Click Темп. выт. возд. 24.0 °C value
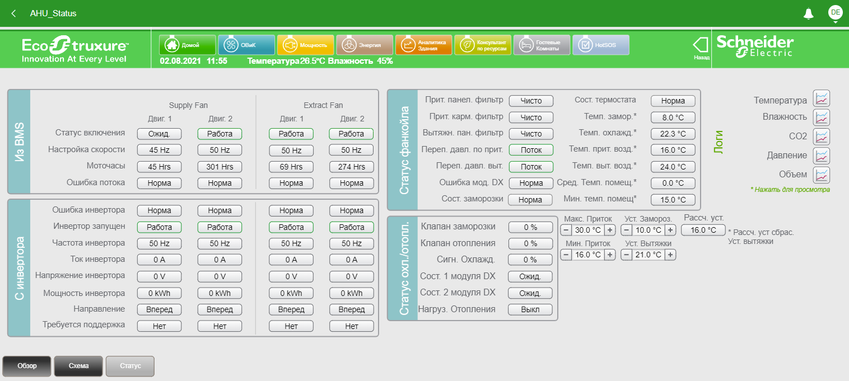Screen dimensions: 849x381 pos(673,167)
